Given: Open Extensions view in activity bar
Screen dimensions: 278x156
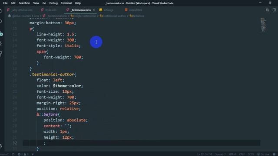Looking at the screenshot, I should click(1, 54).
